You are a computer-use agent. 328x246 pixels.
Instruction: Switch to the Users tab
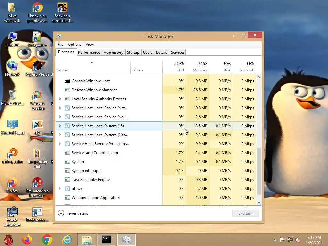147,53
